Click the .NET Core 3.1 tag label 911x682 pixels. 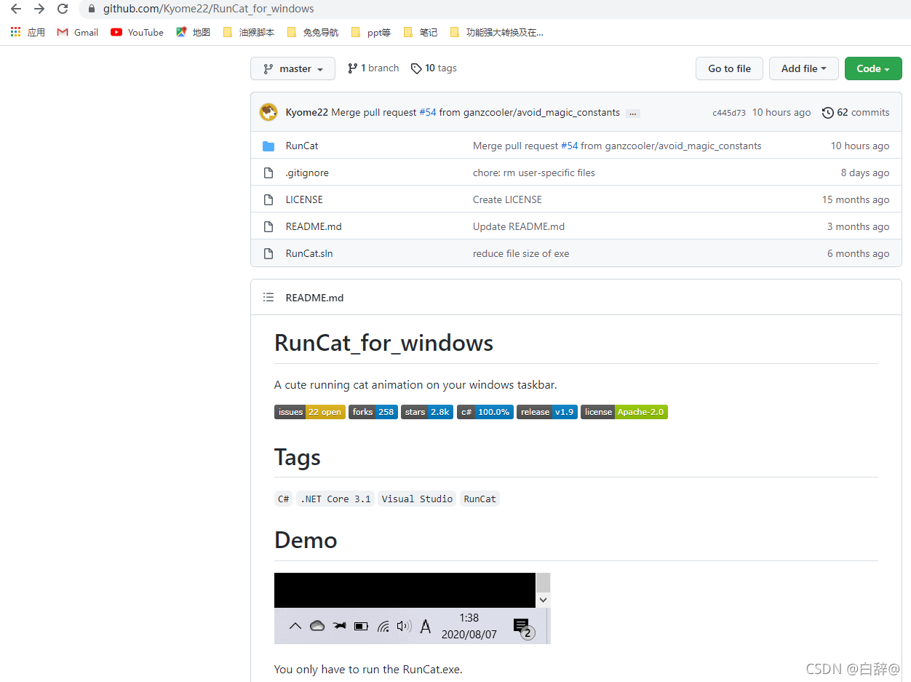click(335, 499)
